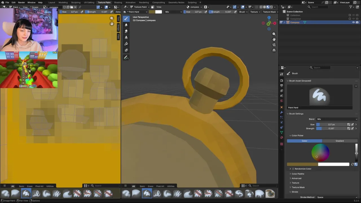Click the color wheel in Color Picker
Viewport: 361px width, 203px height.
(320, 153)
